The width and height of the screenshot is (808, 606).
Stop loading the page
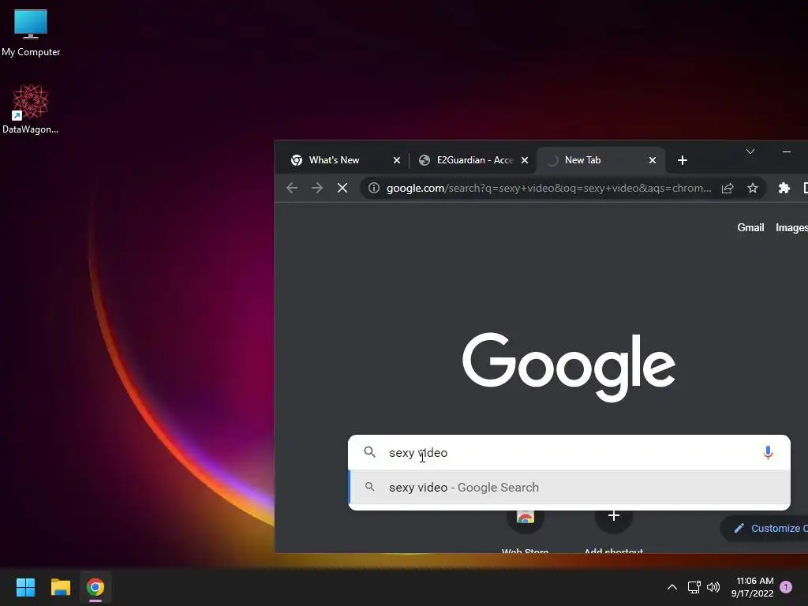[x=342, y=188]
